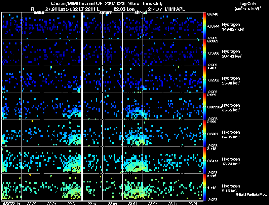269x205 pixels.
Task: Click the 0.6740 colorbar maximum value
Action: tap(213, 14)
